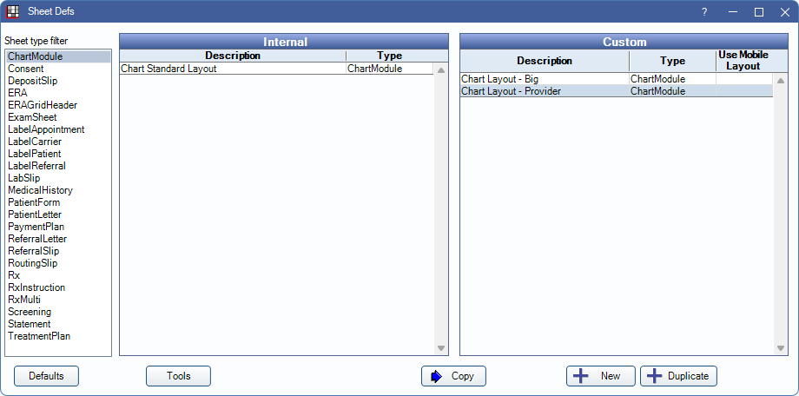Toggle Use Mobile Layout for Chart Layout - Provider
799x396 pixels.
743,91
